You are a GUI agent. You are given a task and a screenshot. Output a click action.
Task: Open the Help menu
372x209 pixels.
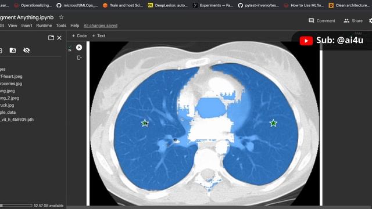click(75, 26)
